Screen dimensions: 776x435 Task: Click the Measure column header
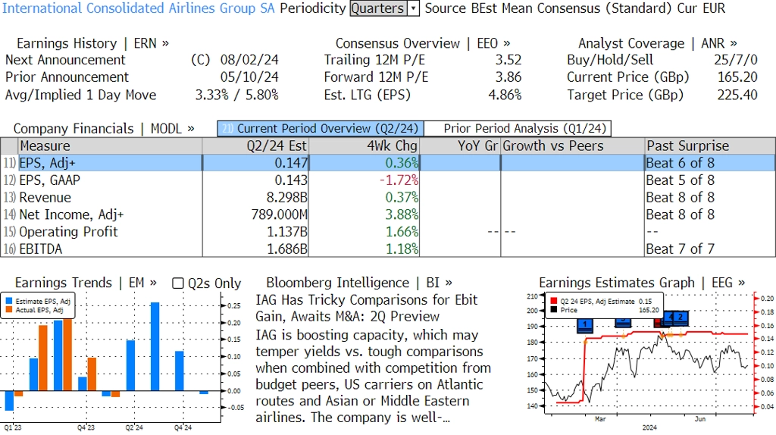(x=110, y=146)
